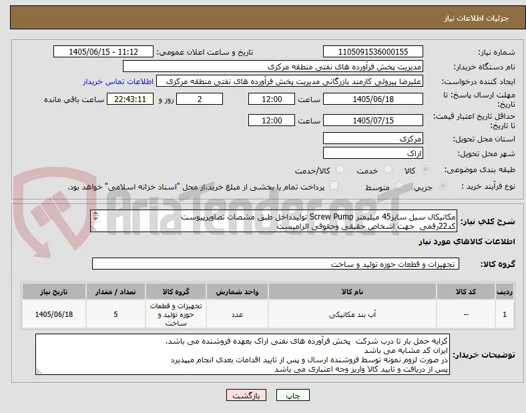
Task: Click the ردیف column header
Action: coord(505,292)
